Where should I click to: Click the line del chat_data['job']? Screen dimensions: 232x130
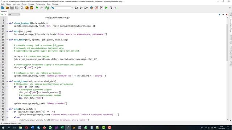coord(31,98)
